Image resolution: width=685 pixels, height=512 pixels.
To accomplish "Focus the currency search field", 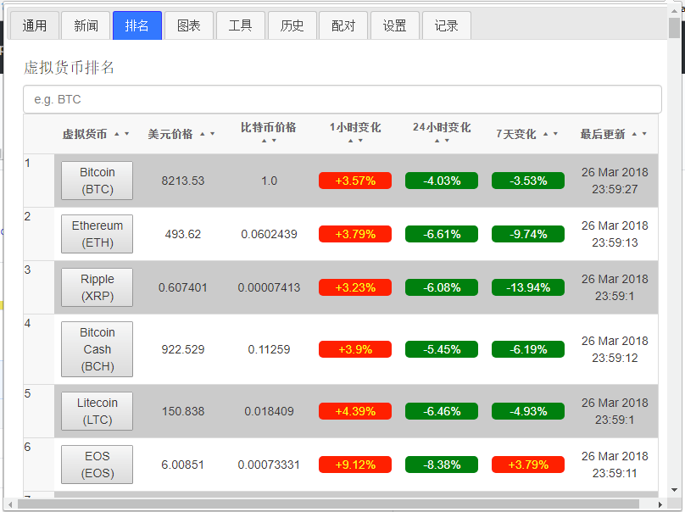I will 342,99.
